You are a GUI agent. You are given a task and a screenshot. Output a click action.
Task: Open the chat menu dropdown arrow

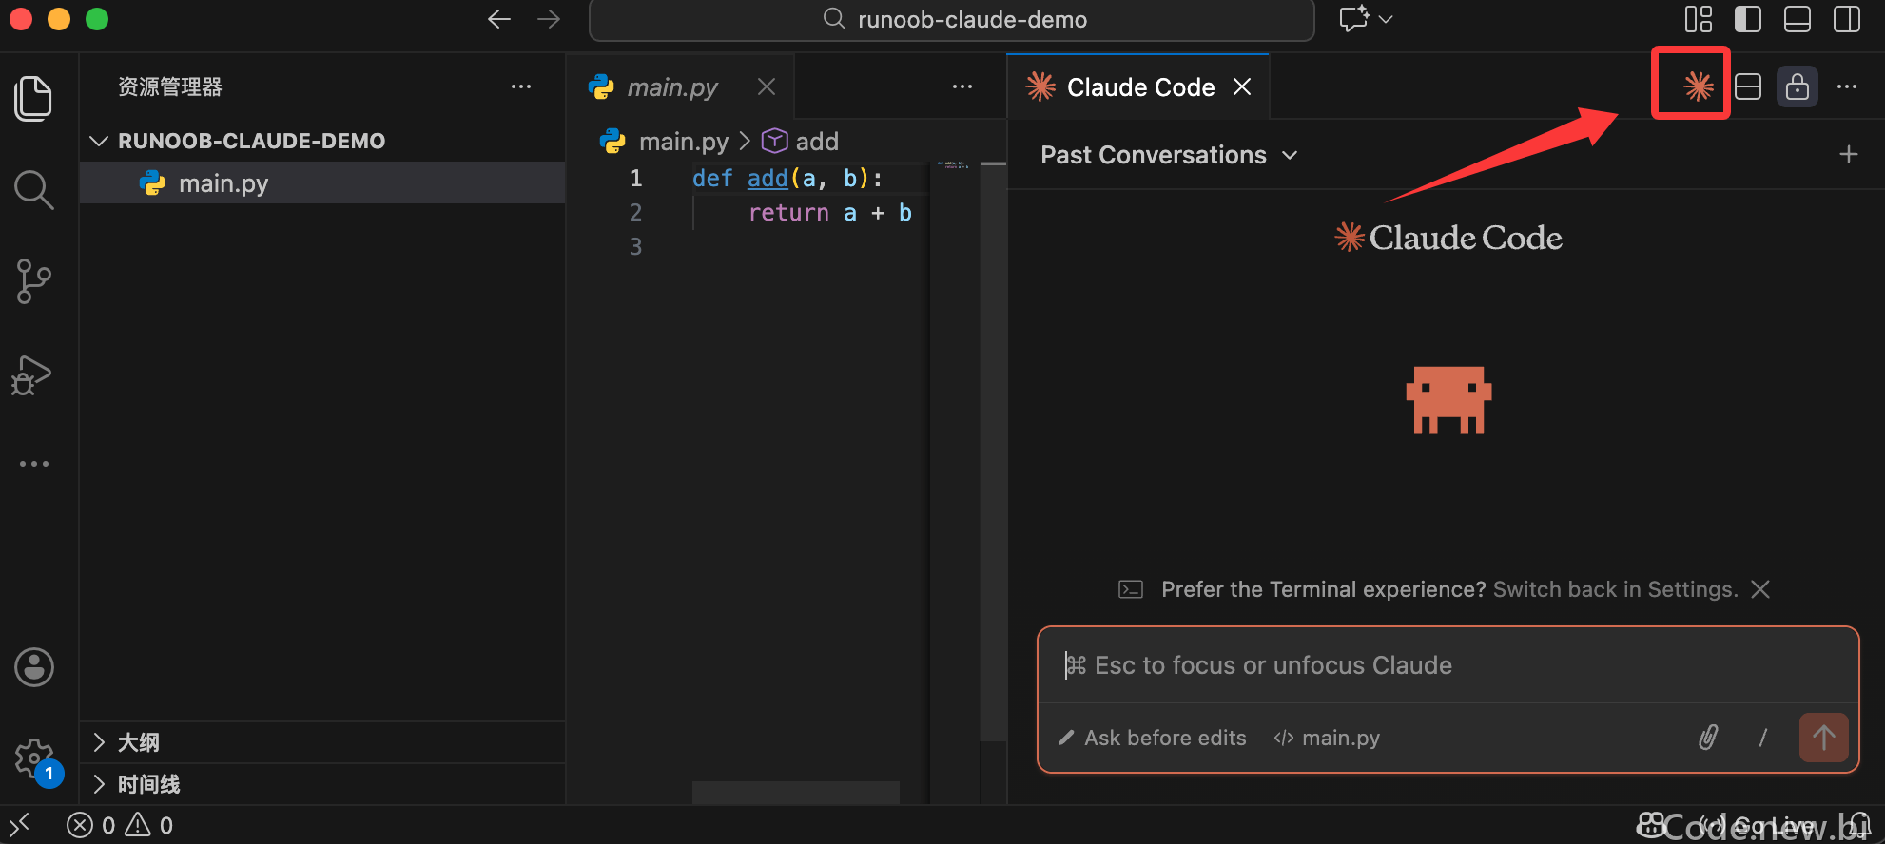click(x=1386, y=19)
